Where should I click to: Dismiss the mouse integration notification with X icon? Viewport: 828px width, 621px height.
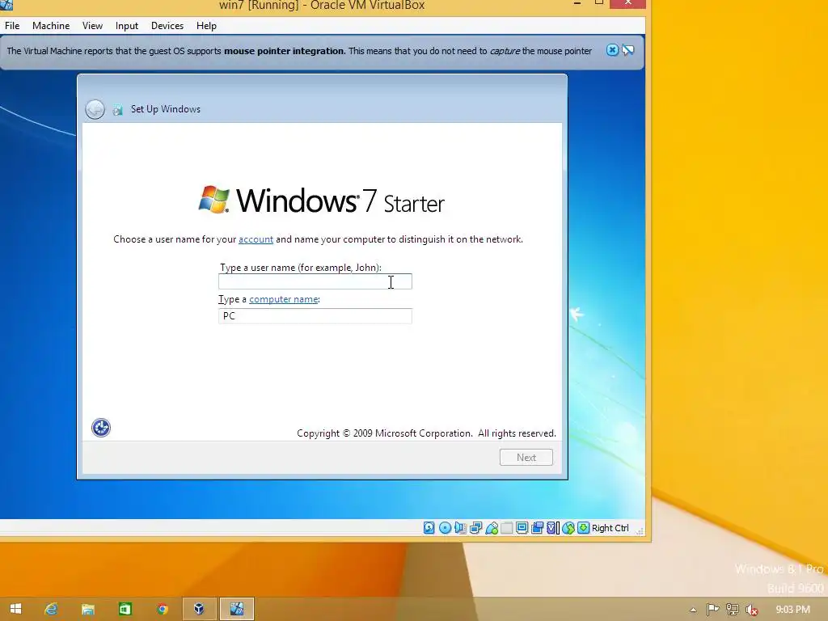[x=612, y=50]
